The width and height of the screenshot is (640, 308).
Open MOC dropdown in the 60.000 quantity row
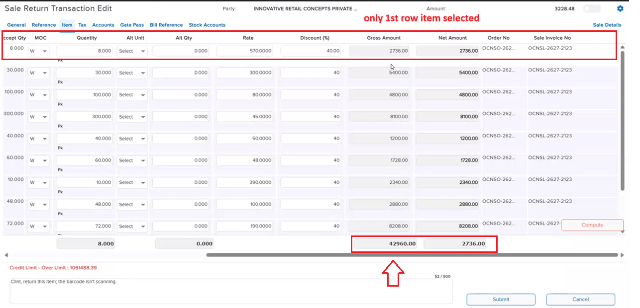[x=38, y=160]
